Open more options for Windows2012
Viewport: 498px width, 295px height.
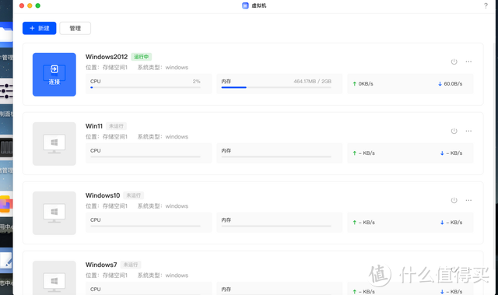pyautogui.click(x=468, y=61)
